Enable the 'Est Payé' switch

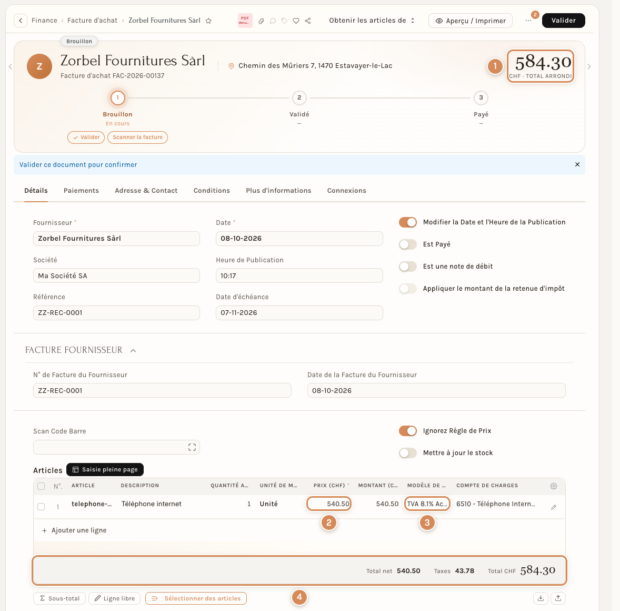[x=408, y=244]
